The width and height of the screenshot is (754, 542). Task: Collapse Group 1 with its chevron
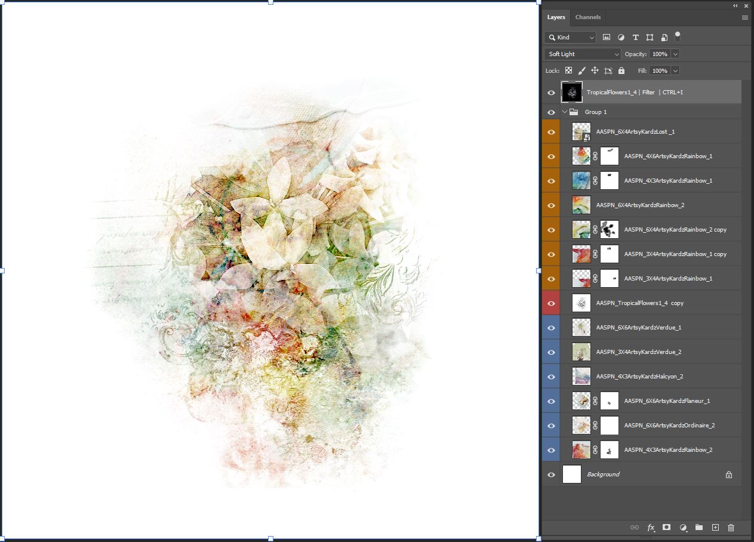point(564,112)
